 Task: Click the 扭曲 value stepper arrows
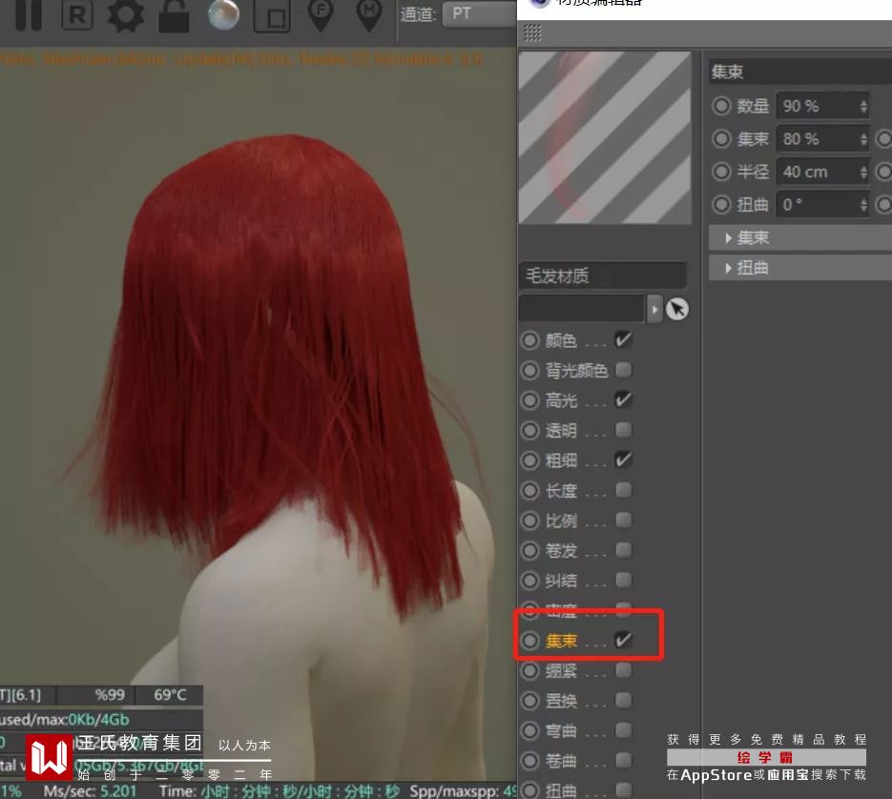(x=863, y=205)
